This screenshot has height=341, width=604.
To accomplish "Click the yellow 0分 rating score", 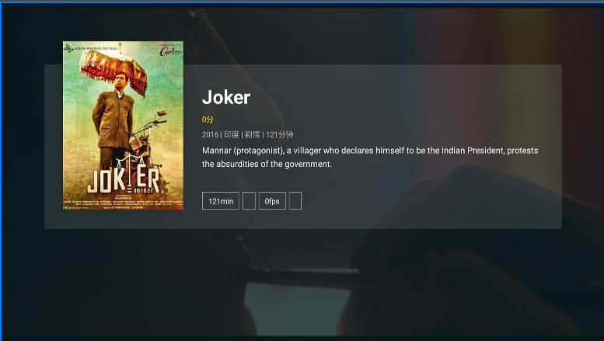I will [208, 120].
